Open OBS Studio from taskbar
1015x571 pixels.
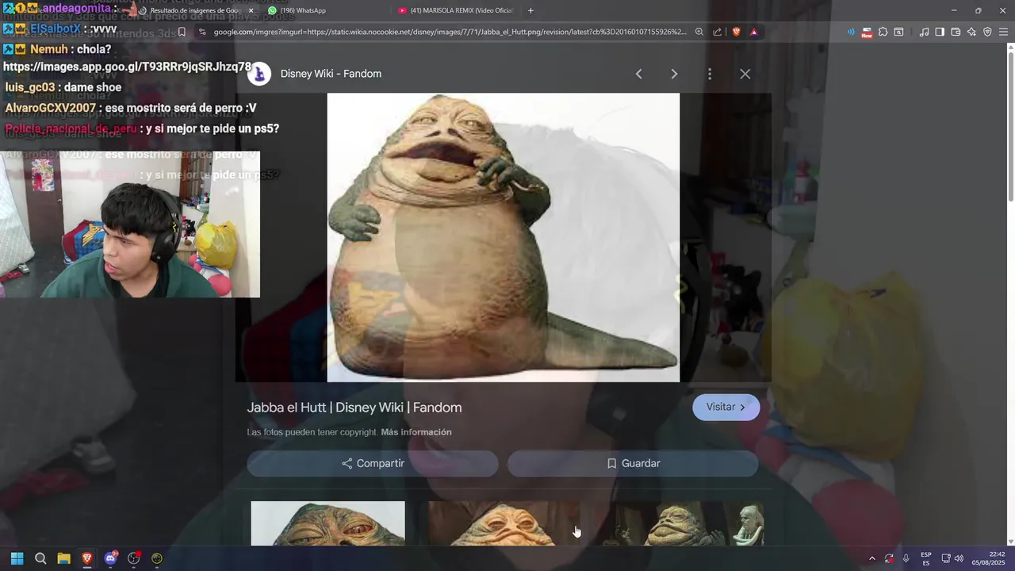[133, 558]
